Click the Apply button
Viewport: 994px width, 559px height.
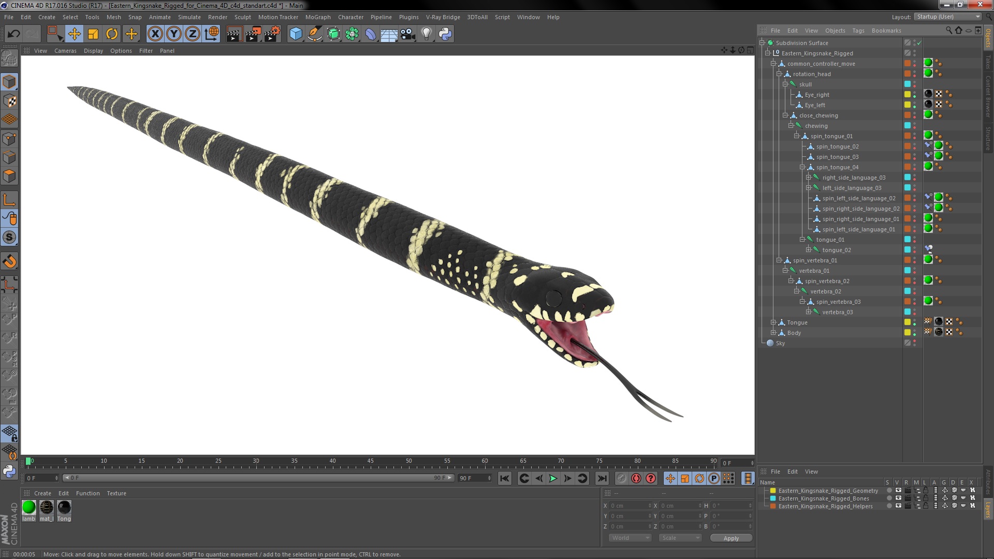pos(730,538)
